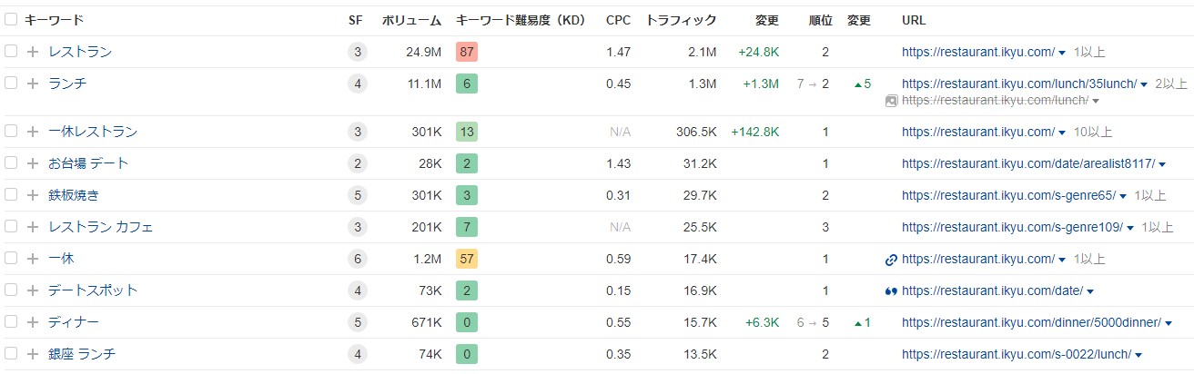This screenshot has height=374, width=1194.
Task: Check the box for the デートスポット row
Action: pyautogui.click(x=11, y=290)
